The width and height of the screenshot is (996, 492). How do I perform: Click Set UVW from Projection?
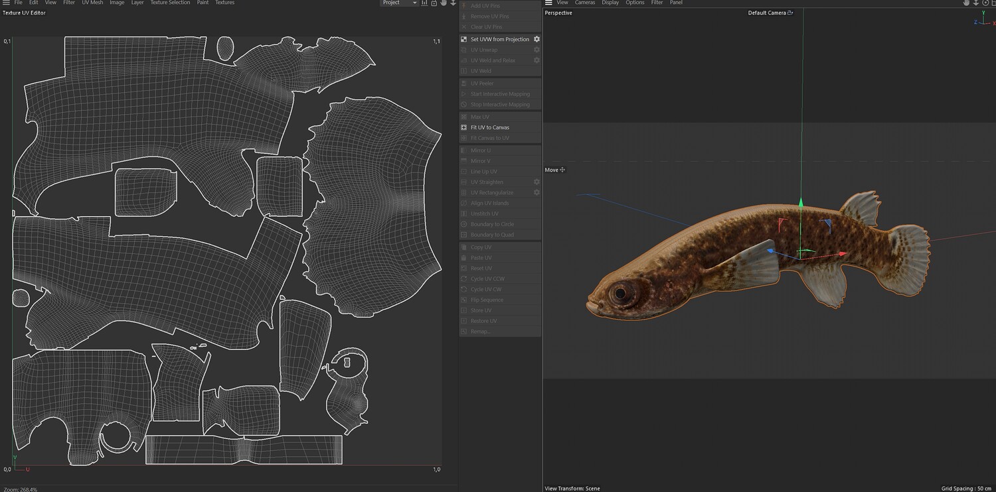pyautogui.click(x=500, y=39)
